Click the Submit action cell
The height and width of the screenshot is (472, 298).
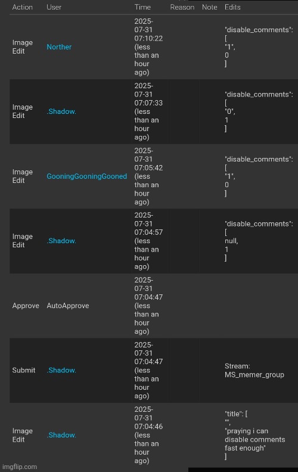tap(24, 370)
